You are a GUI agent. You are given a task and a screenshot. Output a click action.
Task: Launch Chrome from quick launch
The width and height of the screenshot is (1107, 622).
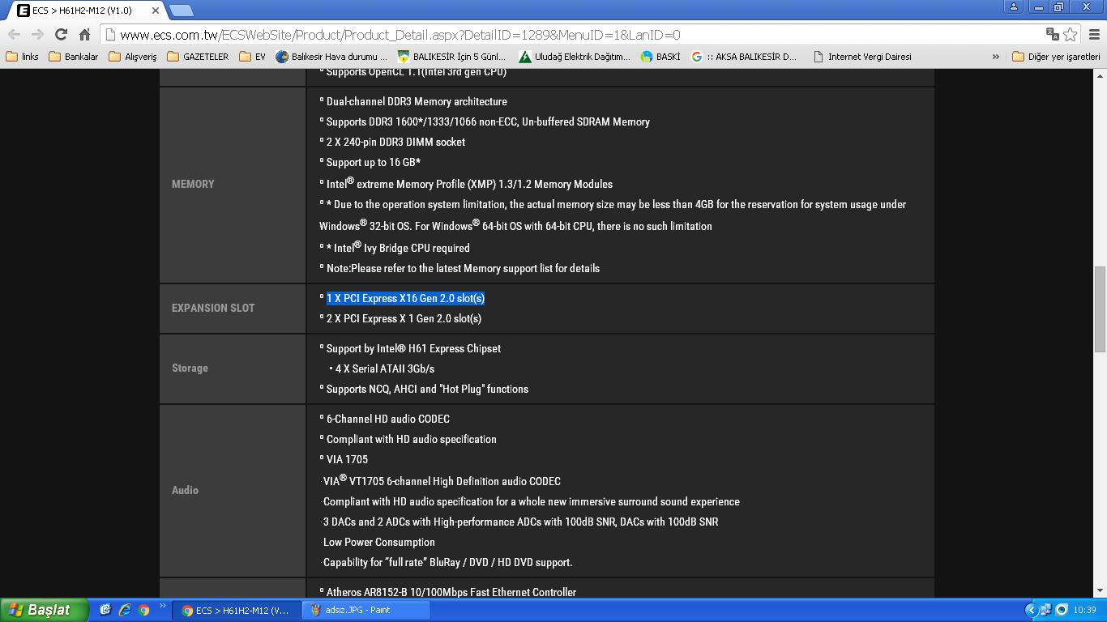(143, 610)
